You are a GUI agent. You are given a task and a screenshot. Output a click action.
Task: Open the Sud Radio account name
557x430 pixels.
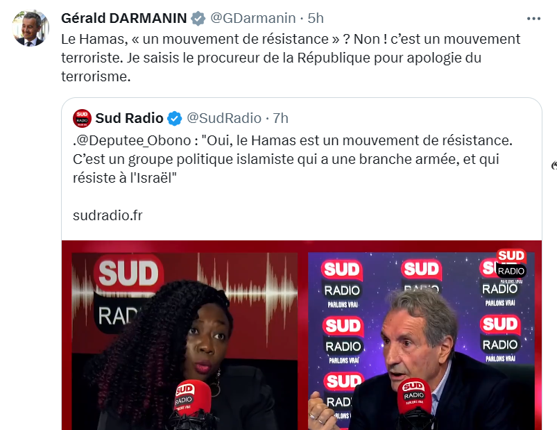coord(129,118)
